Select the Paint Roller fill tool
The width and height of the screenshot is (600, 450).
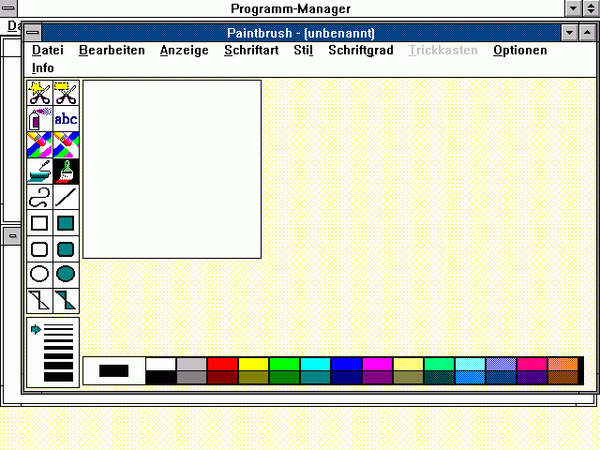39,171
